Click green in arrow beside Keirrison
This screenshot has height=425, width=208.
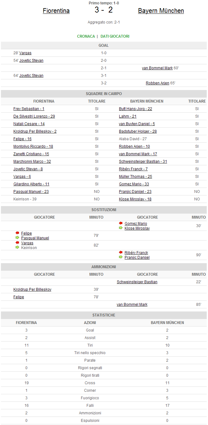pos(17,247)
